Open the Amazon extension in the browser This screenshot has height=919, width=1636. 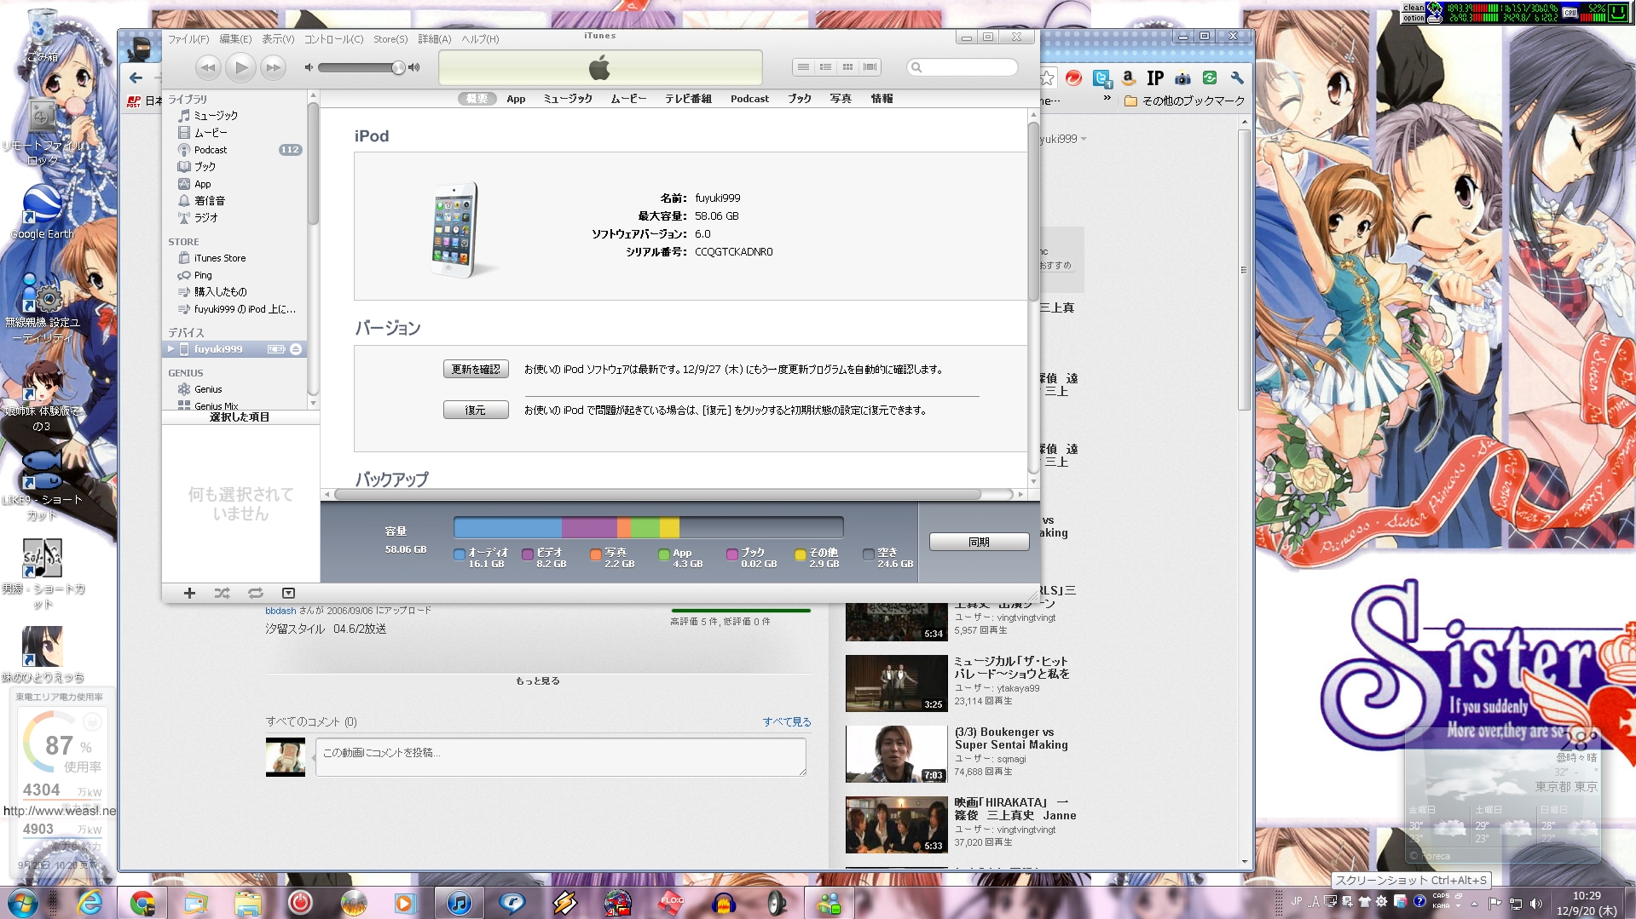point(1128,78)
